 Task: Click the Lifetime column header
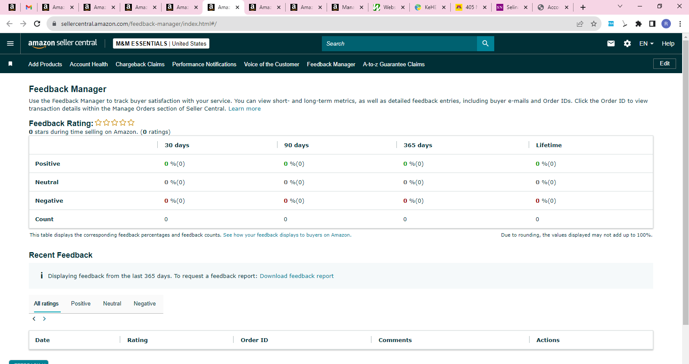click(x=549, y=145)
